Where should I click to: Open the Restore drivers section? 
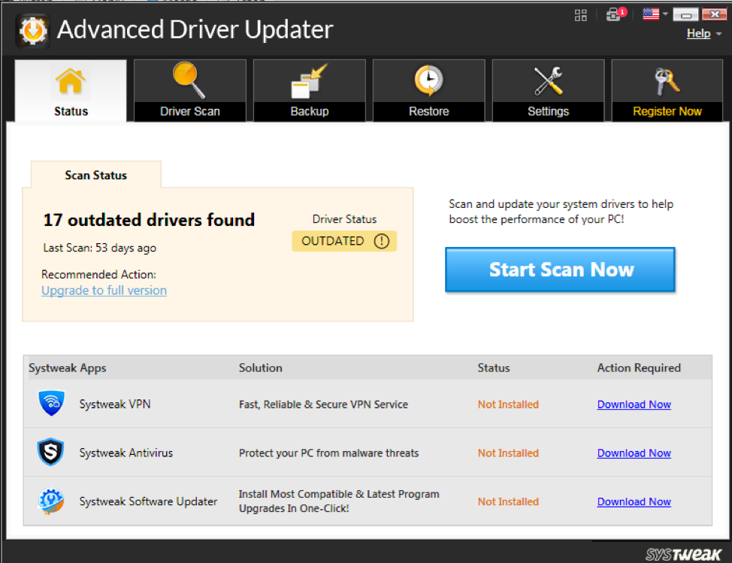[x=428, y=90]
